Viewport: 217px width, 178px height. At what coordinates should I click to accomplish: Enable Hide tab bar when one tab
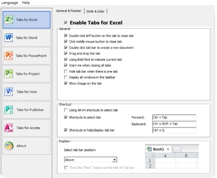pyautogui.click(x=66, y=71)
